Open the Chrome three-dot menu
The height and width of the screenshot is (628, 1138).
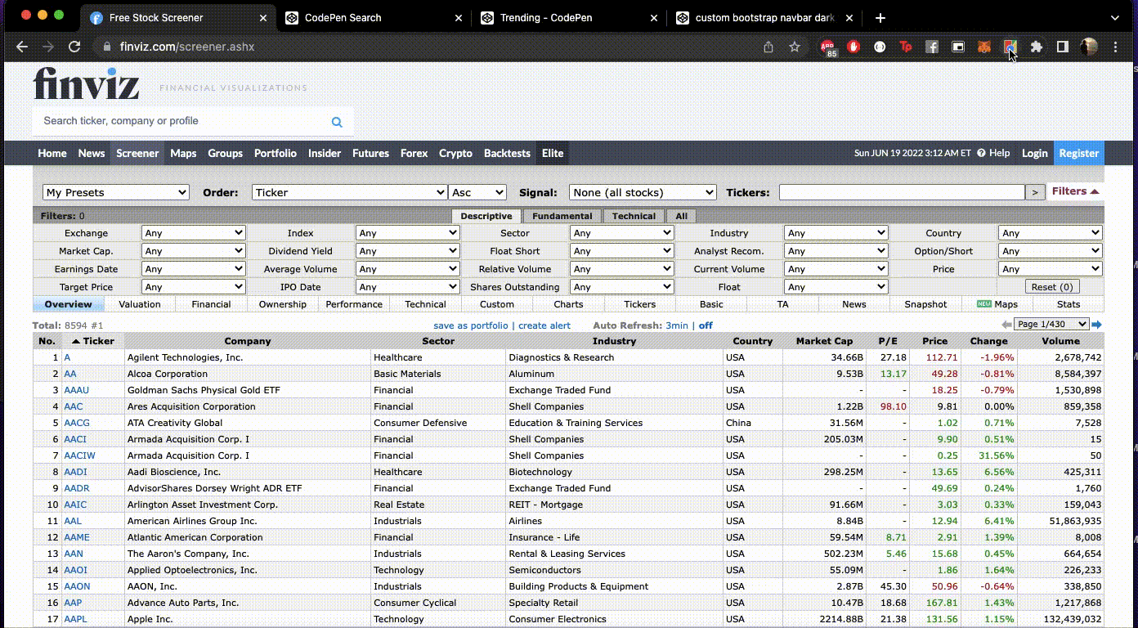(x=1115, y=47)
